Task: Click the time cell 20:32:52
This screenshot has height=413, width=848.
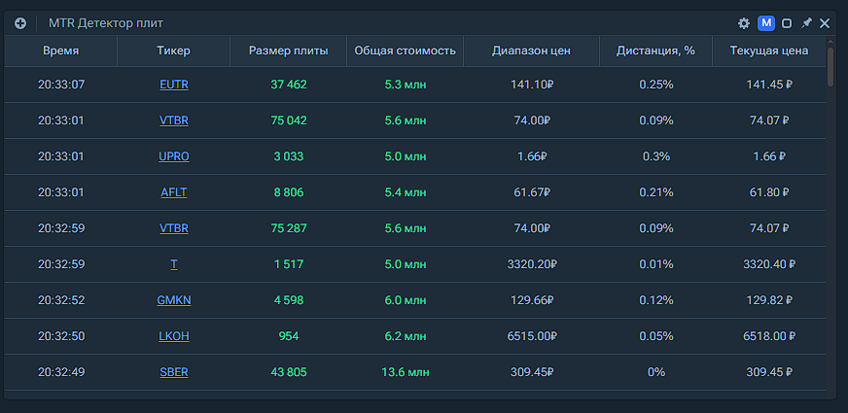Action: click(61, 300)
